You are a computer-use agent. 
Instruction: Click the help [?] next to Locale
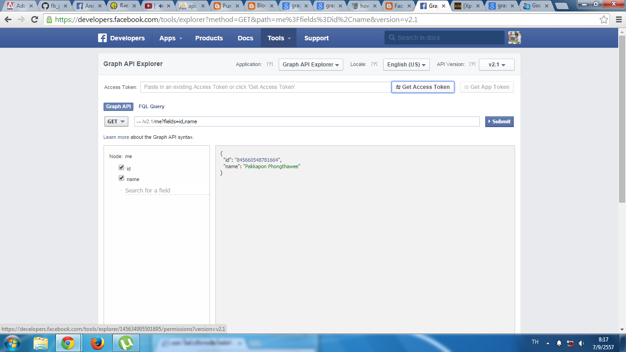tap(374, 64)
